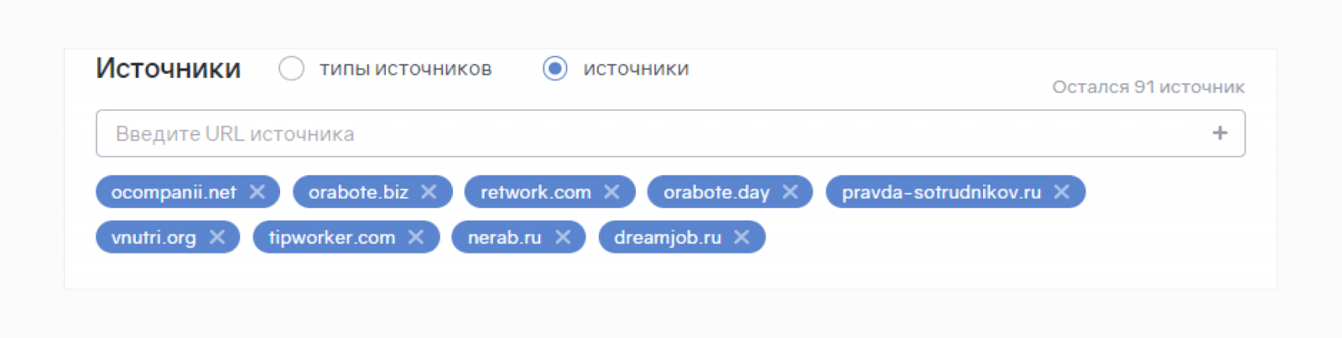Image resolution: width=1342 pixels, height=338 pixels.
Task: Click the dreamjob.ru tag label
Action: coord(668,237)
